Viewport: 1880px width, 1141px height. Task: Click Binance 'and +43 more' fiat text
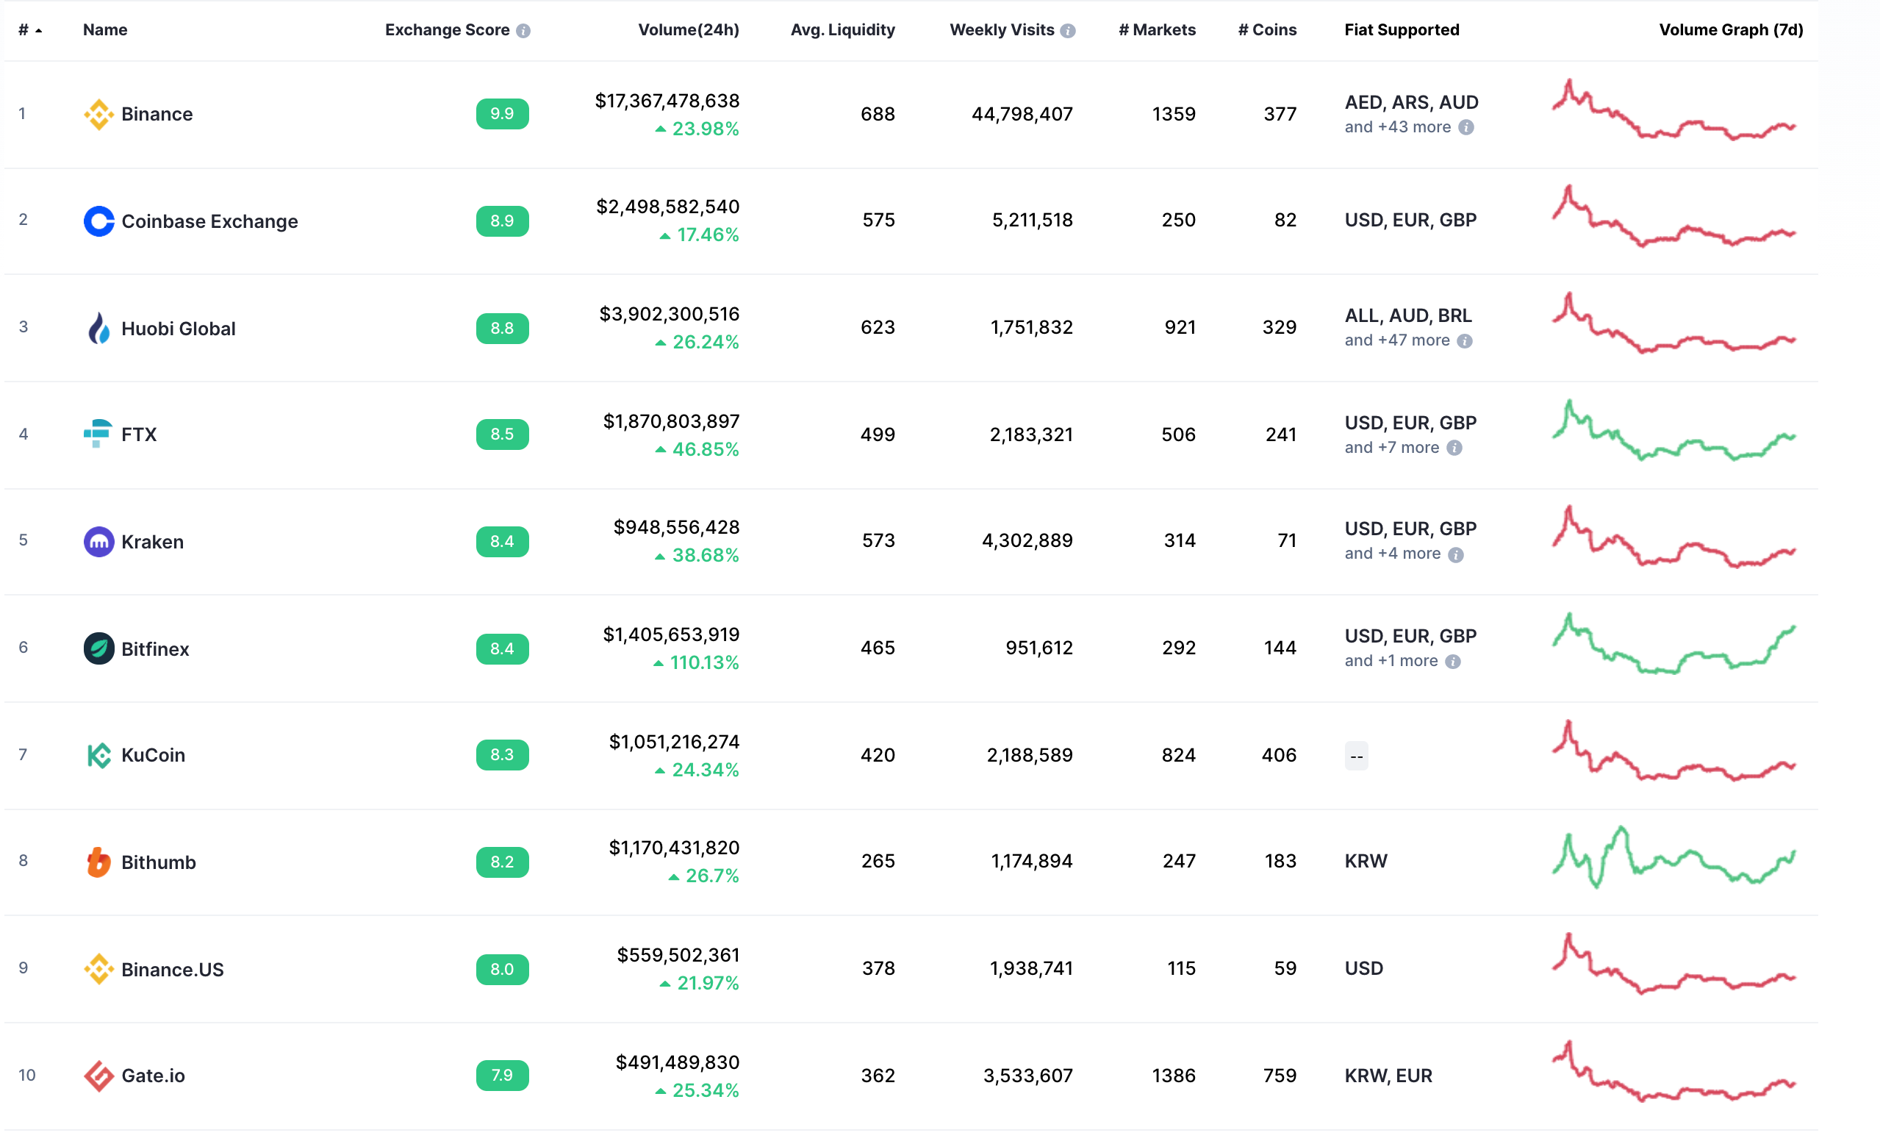click(1397, 127)
